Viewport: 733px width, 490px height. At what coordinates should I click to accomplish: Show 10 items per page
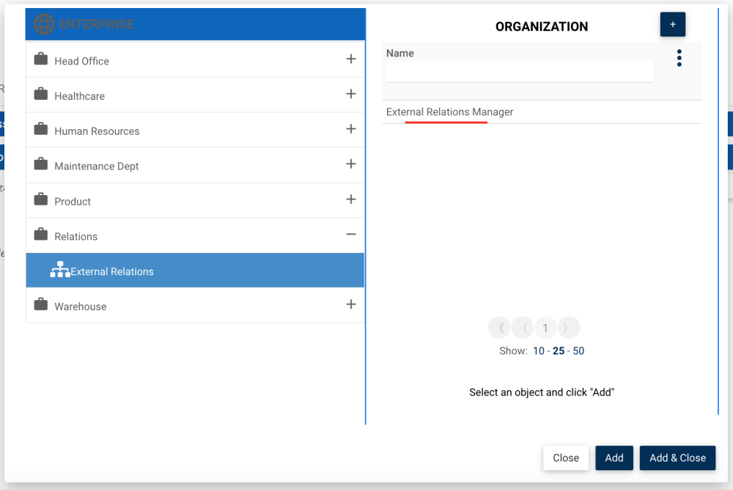539,351
